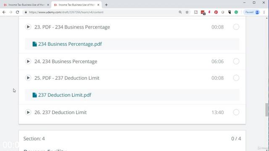The image size is (269, 151).
Task: Click the 234 Business Percentage file icon
Action: 34,44
